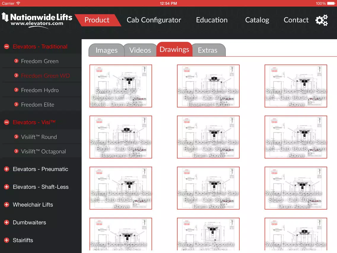Open Same Side Right Cab 36x60 Basement Drum drawing
Image resolution: width=337 pixels, height=253 pixels.
121,137
